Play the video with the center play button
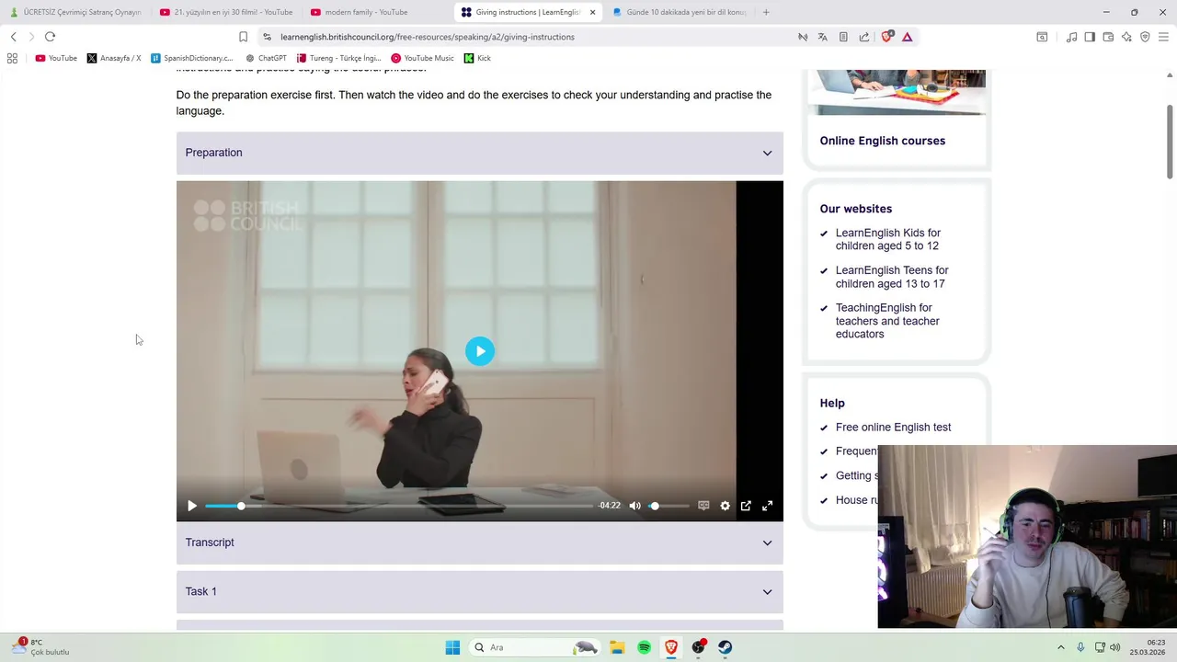The image size is (1177, 662). click(x=479, y=351)
